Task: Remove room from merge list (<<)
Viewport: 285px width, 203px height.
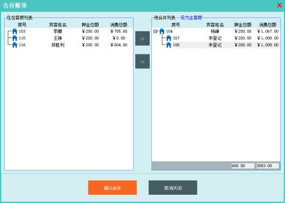Action: (x=142, y=62)
